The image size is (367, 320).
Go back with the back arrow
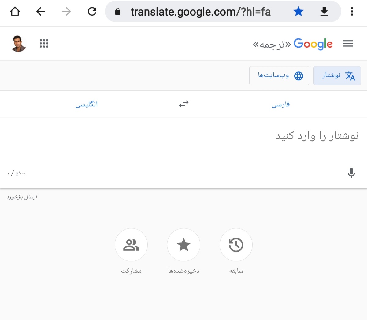click(41, 12)
